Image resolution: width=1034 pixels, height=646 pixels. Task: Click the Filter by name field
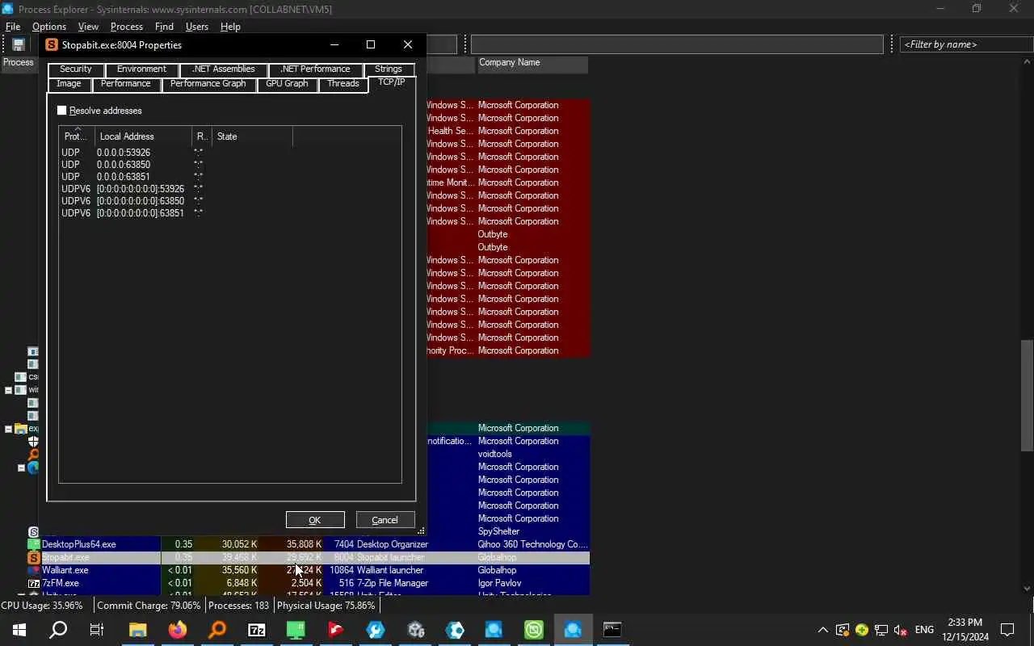(x=965, y=44)
